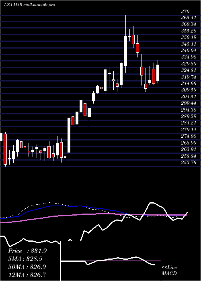
Task: Click the 279.14 price axis label
Action: point(188,130)
